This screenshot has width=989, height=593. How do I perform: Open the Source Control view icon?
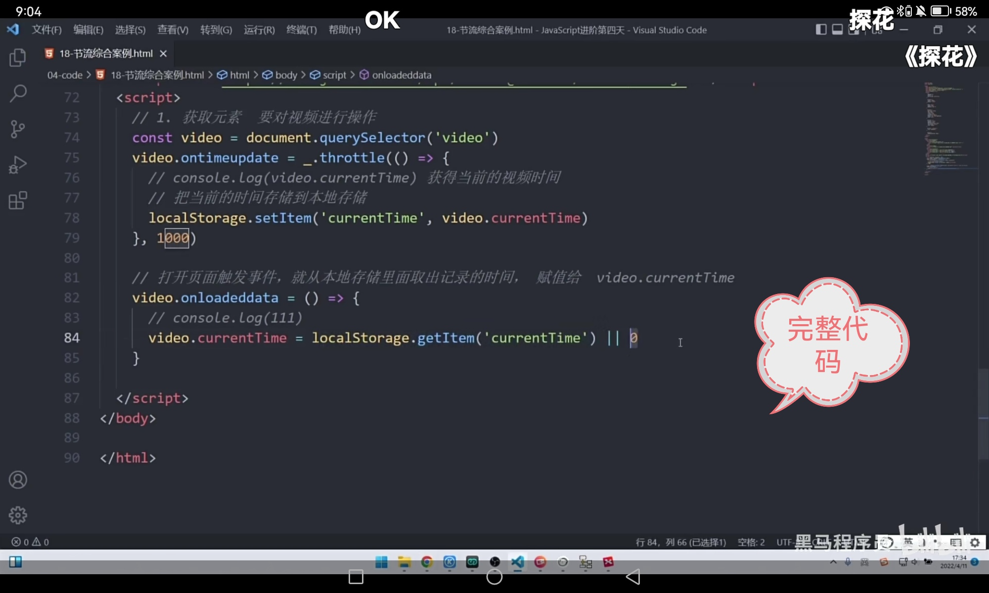[x=18, y=129]
